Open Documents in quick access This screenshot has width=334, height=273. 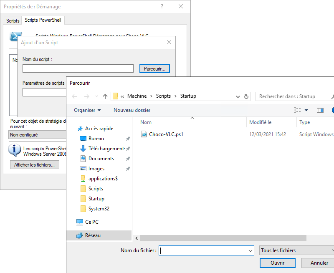tap(101, 159)
